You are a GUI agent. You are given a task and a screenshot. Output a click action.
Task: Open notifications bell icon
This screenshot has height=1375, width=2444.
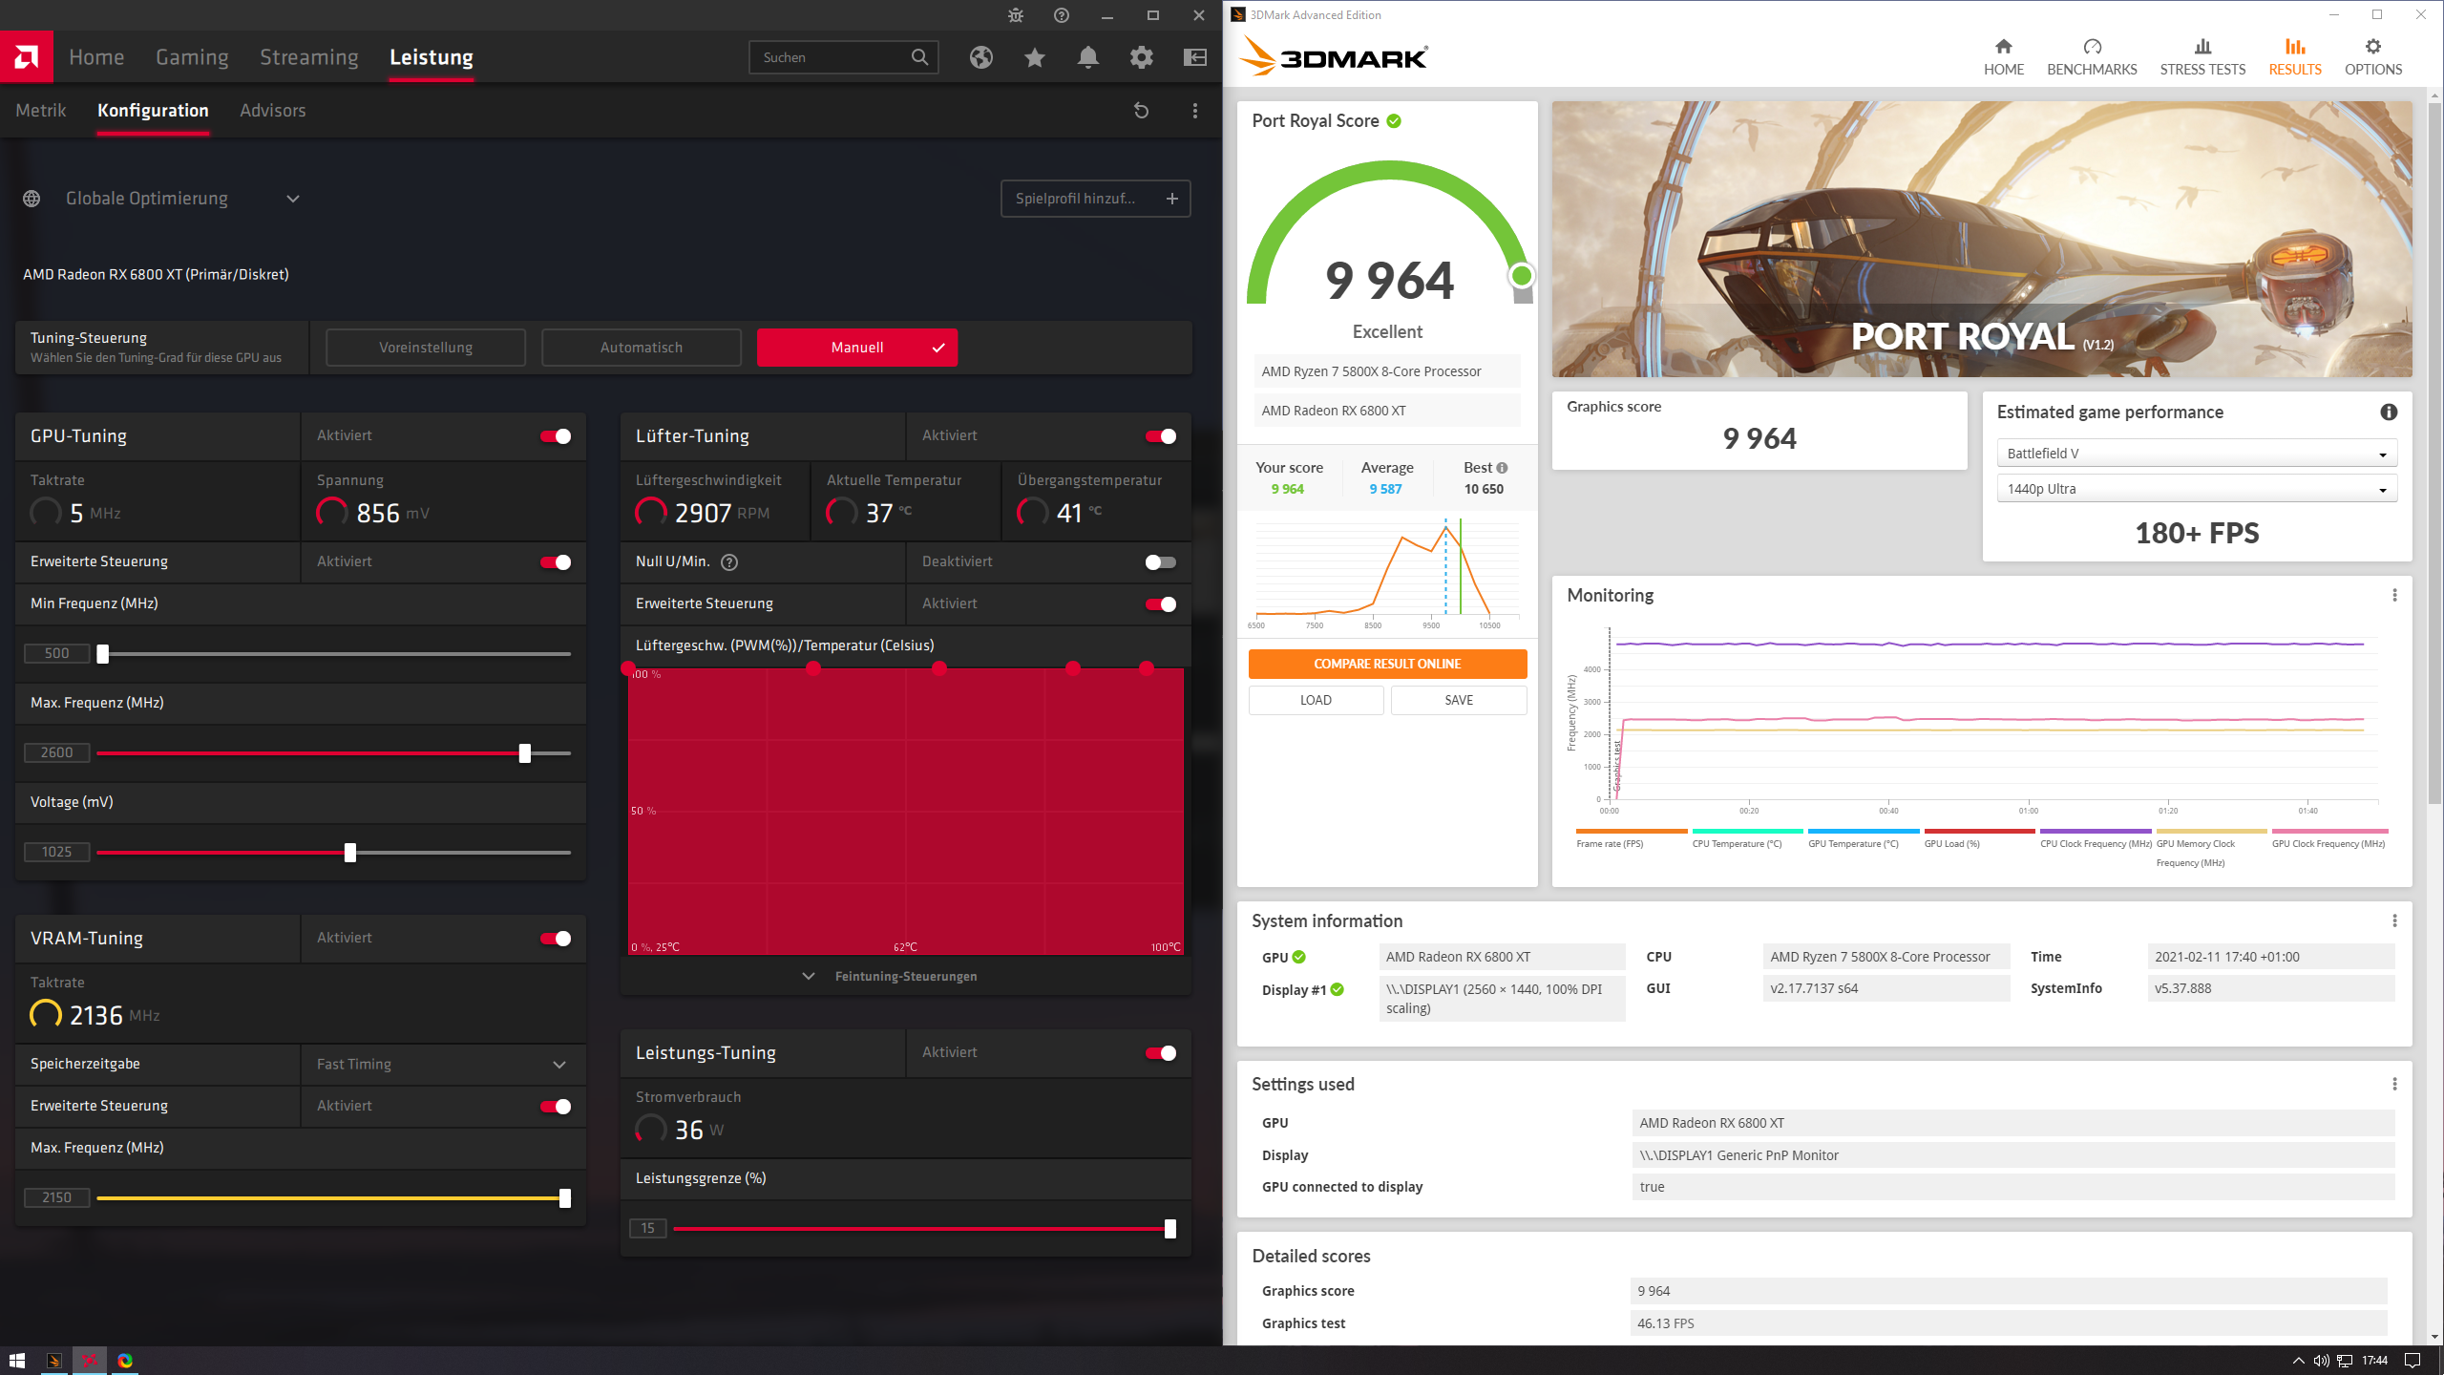coord(1087,57)
